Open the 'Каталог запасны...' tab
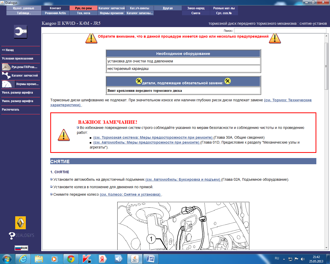This screenshot has width=330, height=264. point(140,13)
